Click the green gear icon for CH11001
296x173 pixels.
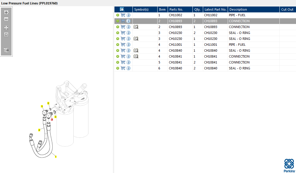[x=118, y=45]
